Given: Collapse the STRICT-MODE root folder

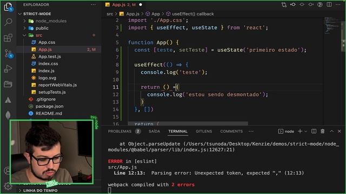Looking at the screenshot, I should pos(37,14).
